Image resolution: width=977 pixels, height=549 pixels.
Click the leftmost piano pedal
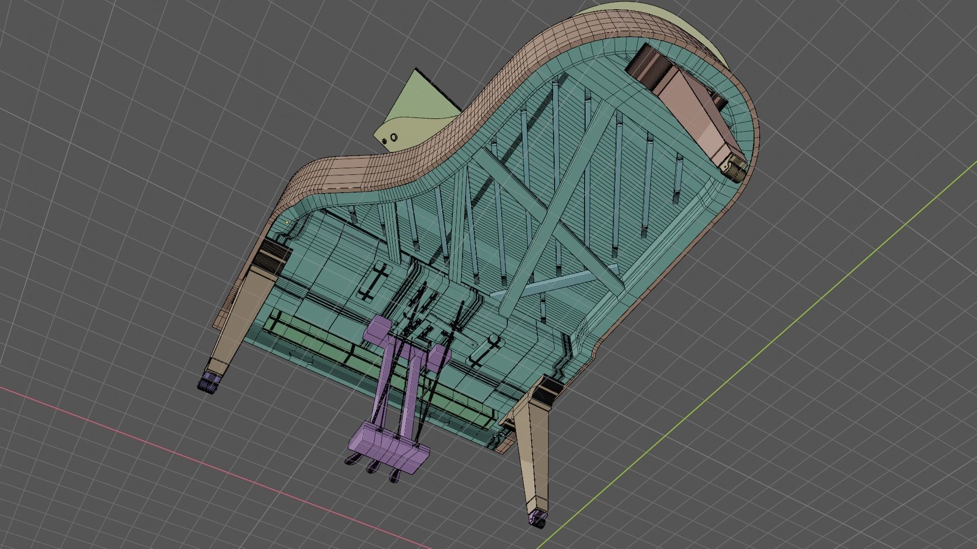pyautogui.click(x=352, y=460)
